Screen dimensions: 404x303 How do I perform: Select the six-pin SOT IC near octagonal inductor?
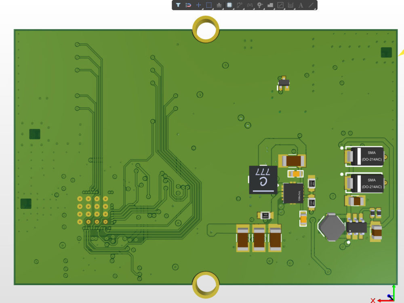point(356,227)
